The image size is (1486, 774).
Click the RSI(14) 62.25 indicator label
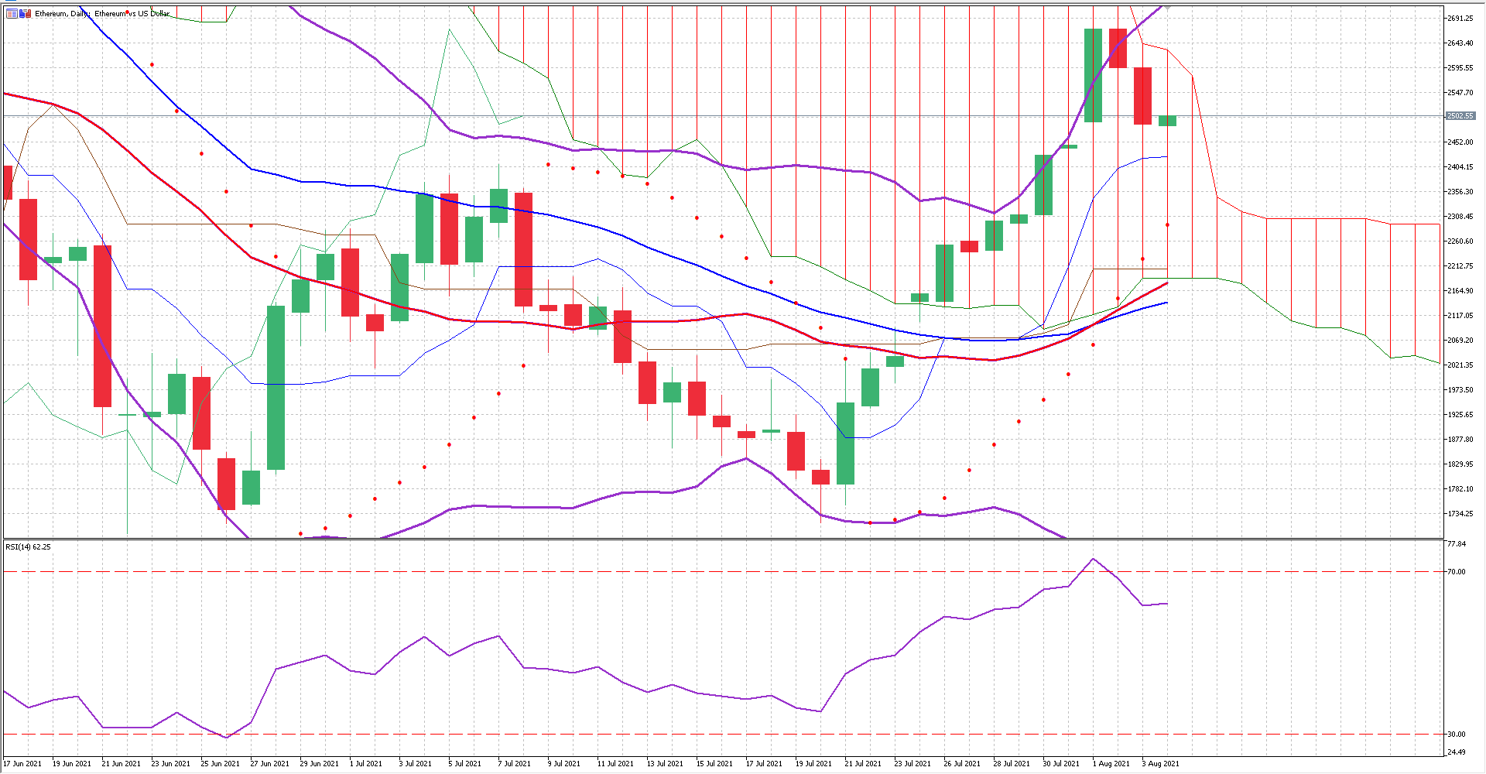pos(28,547)
